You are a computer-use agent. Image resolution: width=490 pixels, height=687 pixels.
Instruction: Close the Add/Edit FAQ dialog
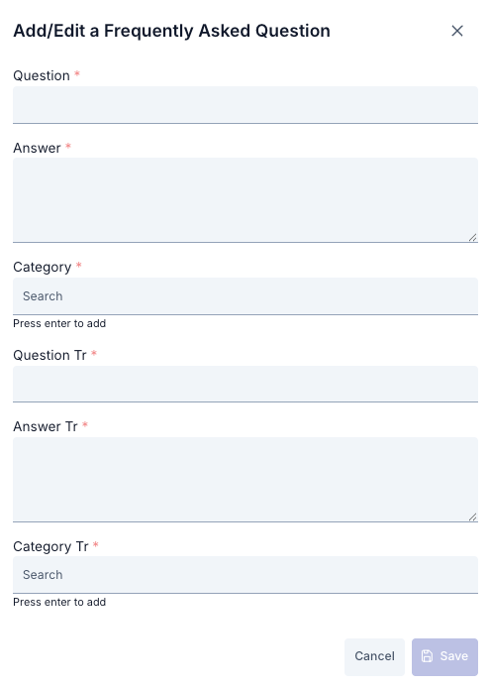[457, 31]
